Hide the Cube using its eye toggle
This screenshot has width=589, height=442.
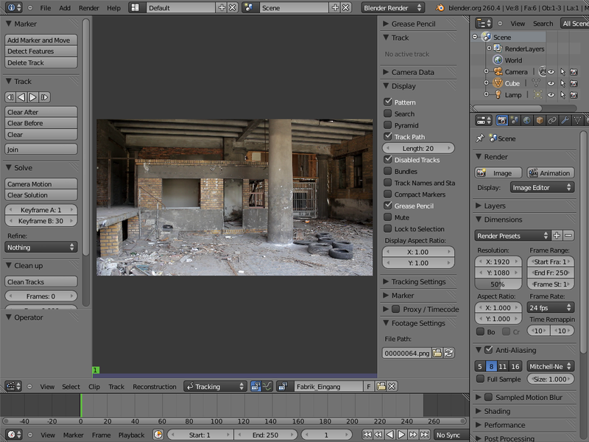(x=551, y=83)
